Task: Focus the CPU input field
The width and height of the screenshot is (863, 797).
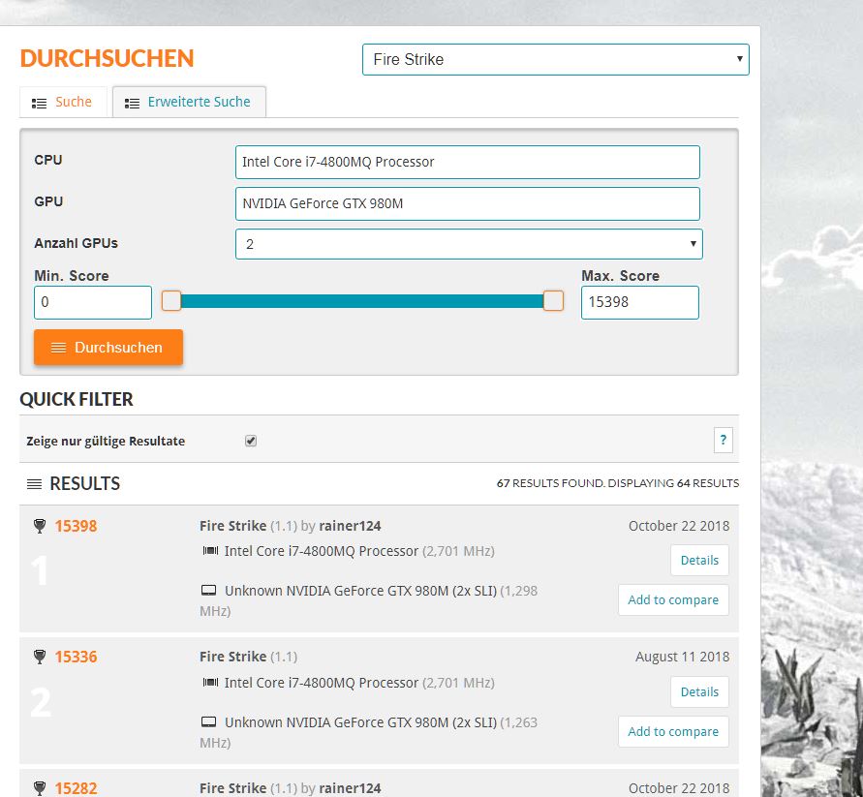Action: click(x=467, y=162)
